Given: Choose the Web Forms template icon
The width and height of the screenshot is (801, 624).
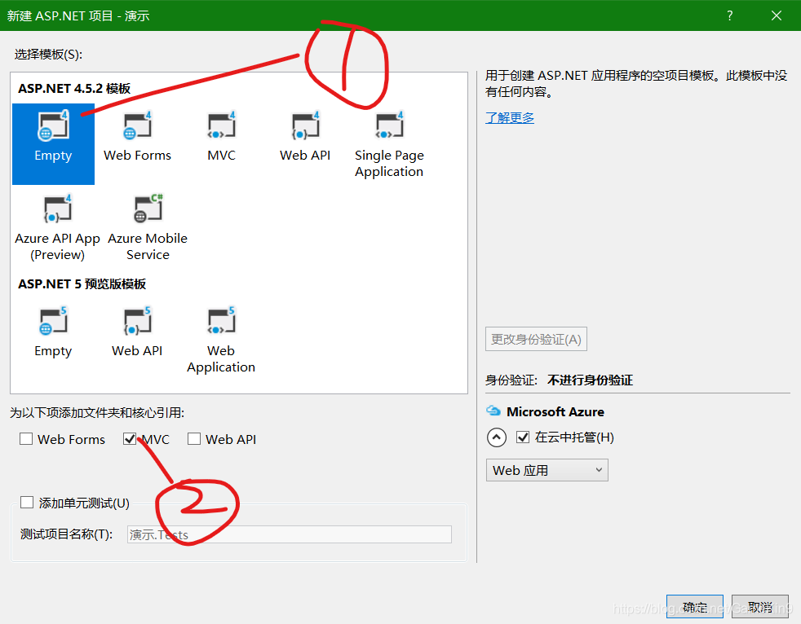Looking at the screenshot, I should (x=137, y=126).
